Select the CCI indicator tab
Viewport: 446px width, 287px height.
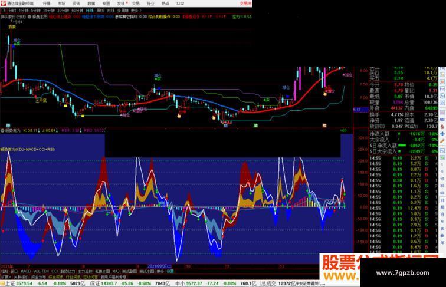click(55, 271)
